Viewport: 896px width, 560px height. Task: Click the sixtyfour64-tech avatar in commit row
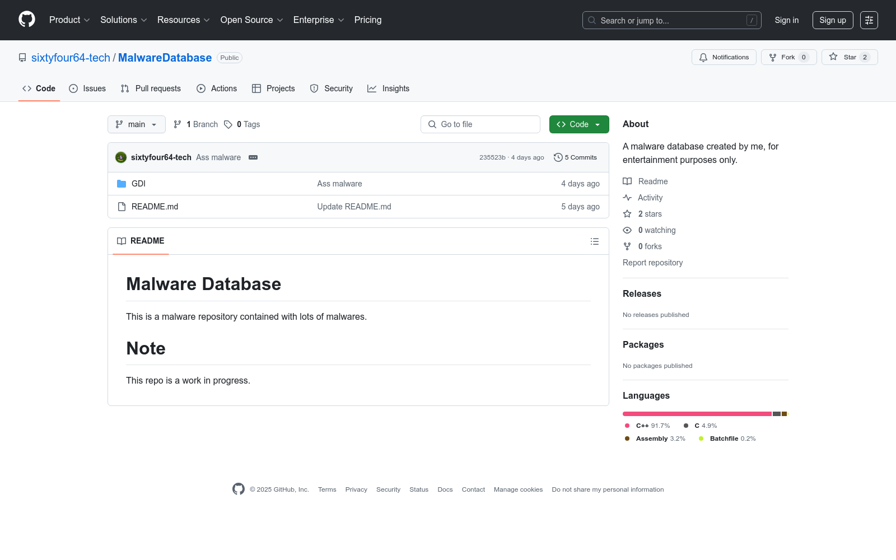(x=121, y=157)
